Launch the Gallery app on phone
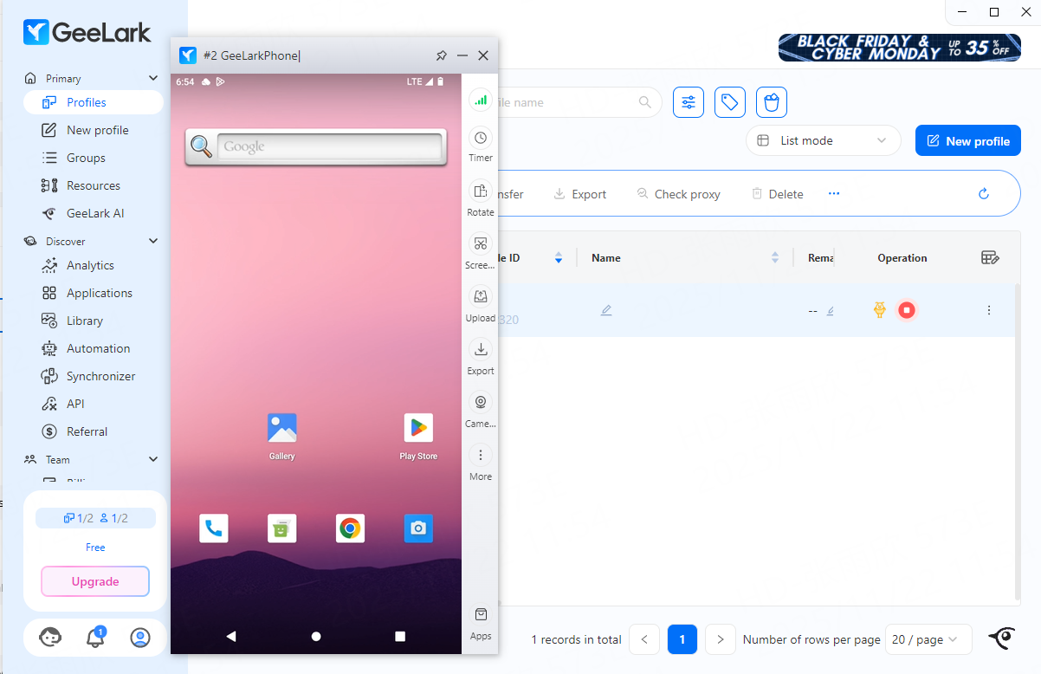Image resolution: width=1041 pixels, height=674 pixels. 282,428
